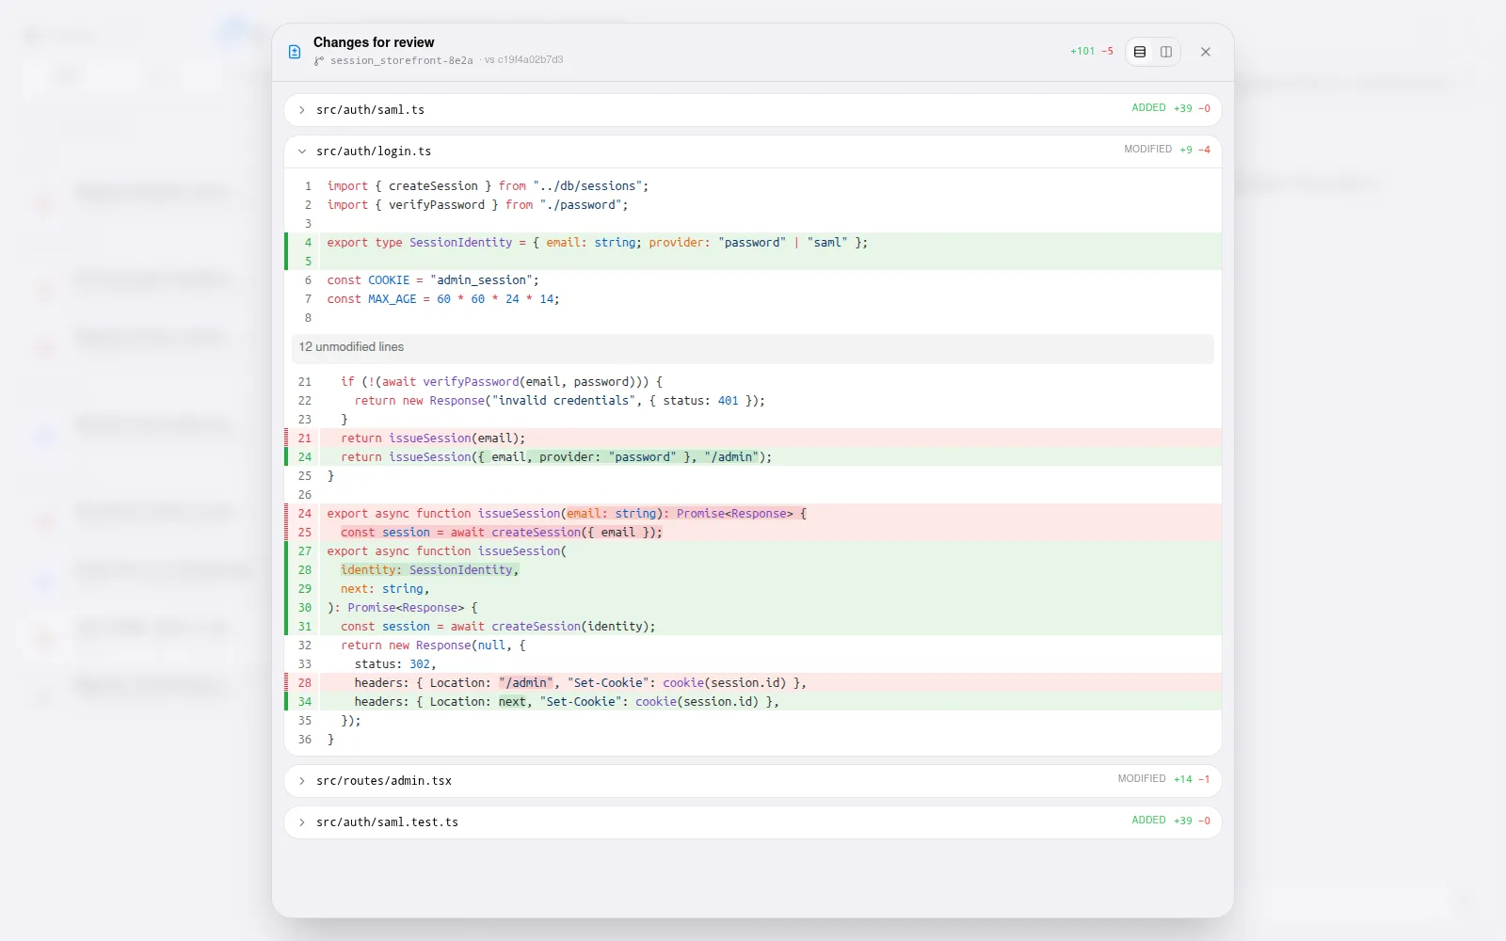This screenshot has width=1506, height=941.
Task: Click the src/auth/login.ts file name
Action: tap(374, 152)
